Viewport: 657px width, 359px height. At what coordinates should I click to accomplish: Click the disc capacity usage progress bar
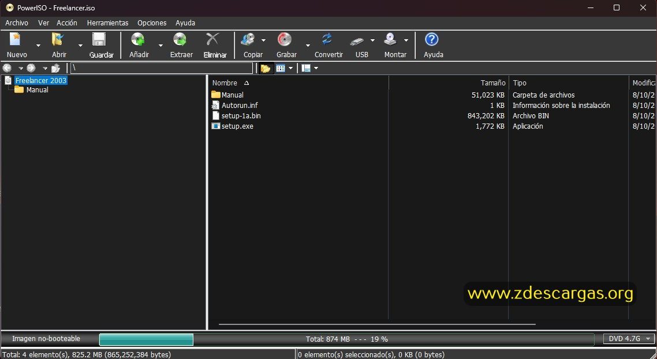[x=346, y=339]
